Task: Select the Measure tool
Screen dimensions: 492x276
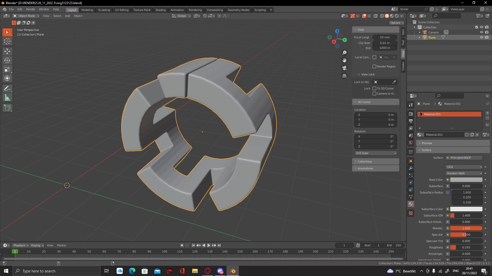Action: (7, 98)
